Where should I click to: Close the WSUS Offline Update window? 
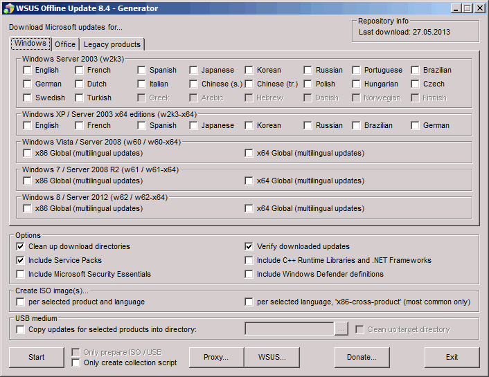(x=480, y=8)
